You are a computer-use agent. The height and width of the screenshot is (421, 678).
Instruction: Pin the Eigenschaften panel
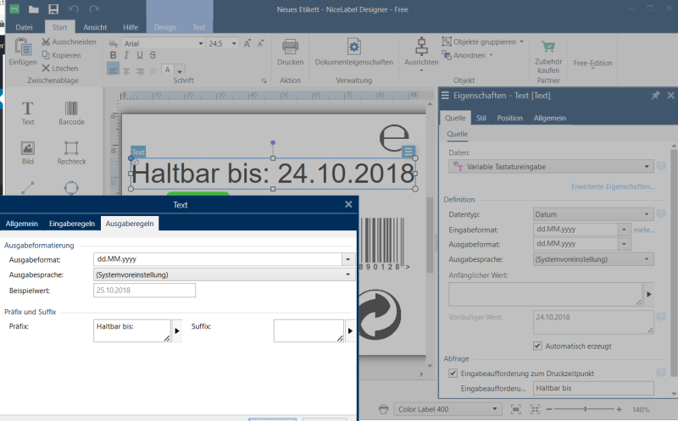(x=655, y=95)
